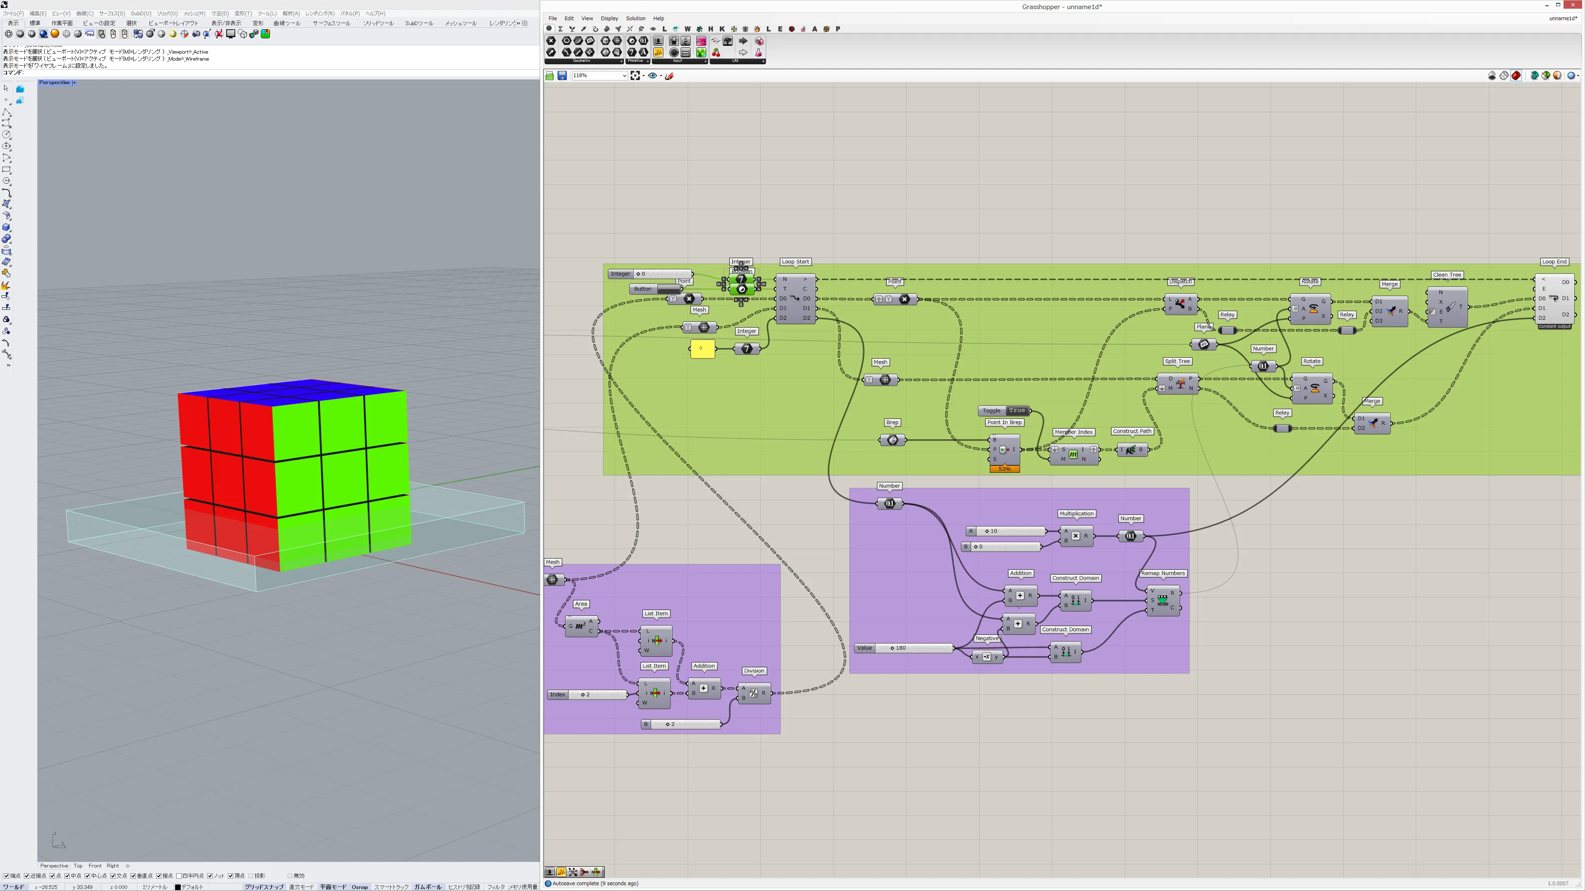This screenshot has height=891, width=1585.
Task: Click the cherry picker Util icon
Action: click(x=716, y=52)
